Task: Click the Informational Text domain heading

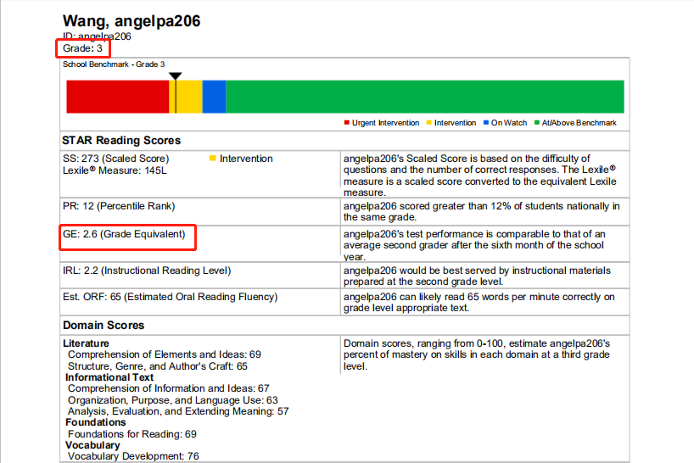Action: pyautogui.click(x=109, y=377)
